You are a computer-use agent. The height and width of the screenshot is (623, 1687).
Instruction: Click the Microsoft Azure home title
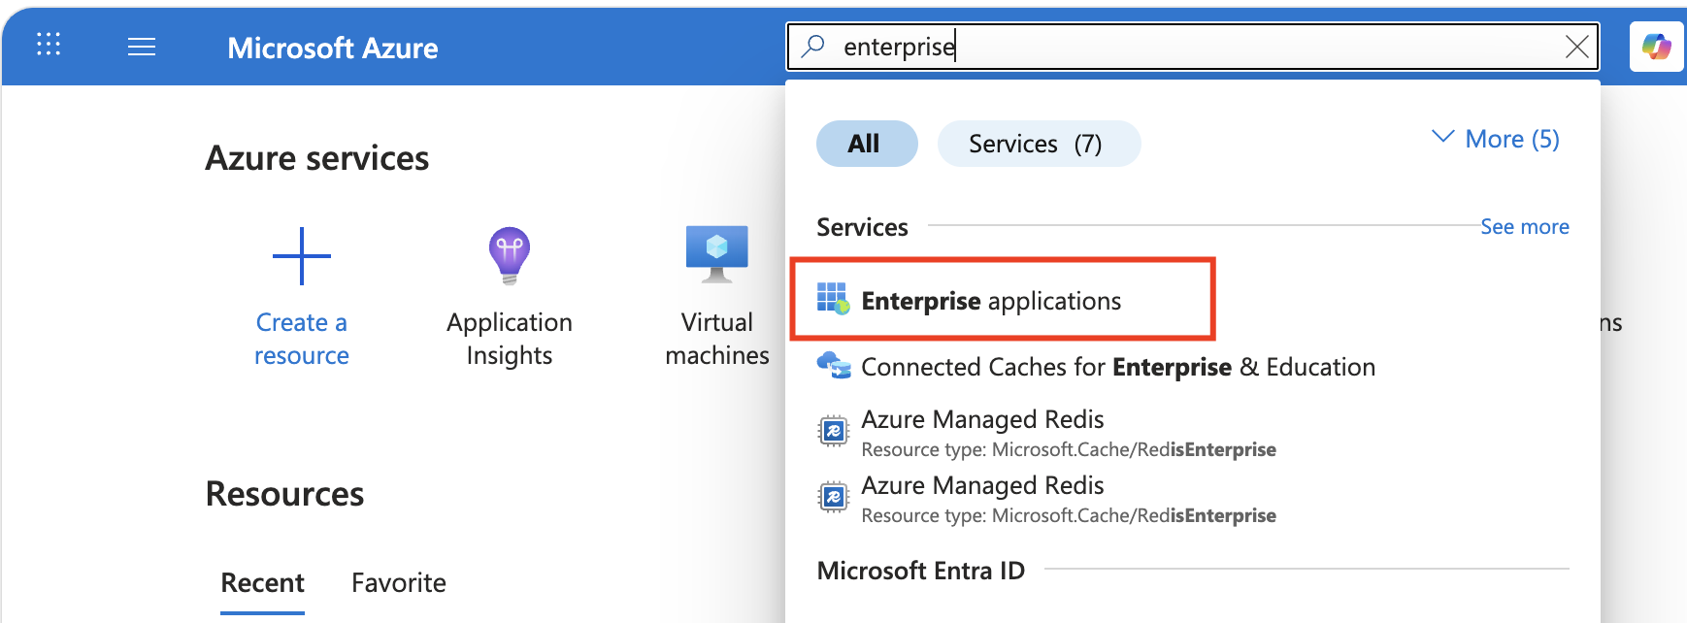(332, 48)
